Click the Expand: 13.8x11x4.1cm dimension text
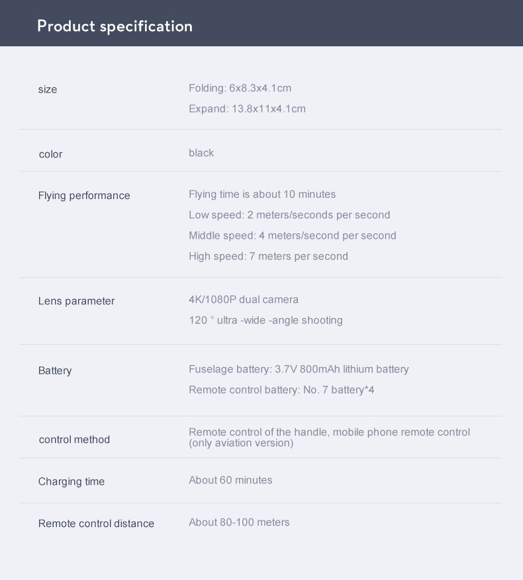Image resolution: width=523 pixels, height=580 pixels. pos(247,108)
